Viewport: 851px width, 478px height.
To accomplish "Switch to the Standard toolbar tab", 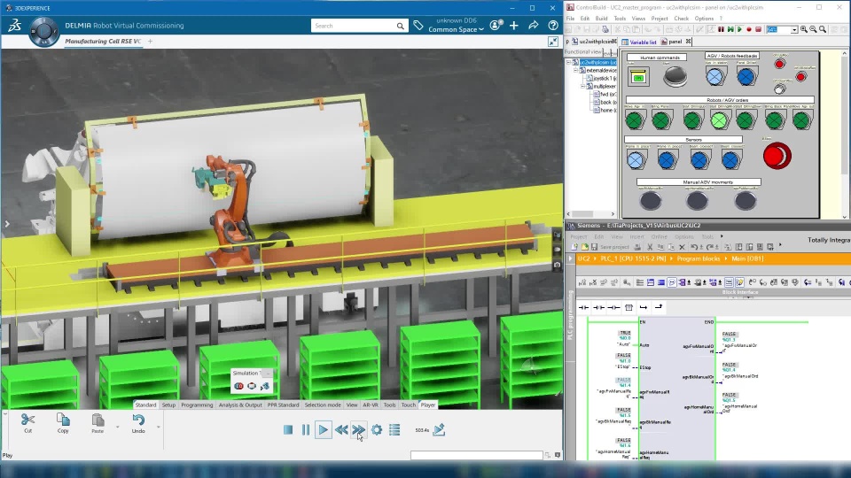I will coord(145,405).
